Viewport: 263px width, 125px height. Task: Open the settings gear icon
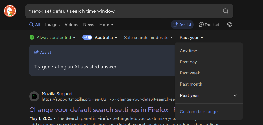coord(229,25)
